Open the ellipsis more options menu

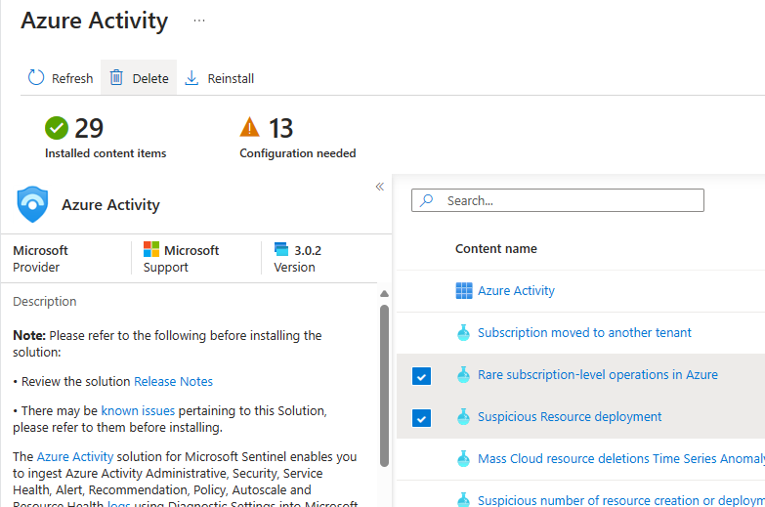tap(199, 21)
